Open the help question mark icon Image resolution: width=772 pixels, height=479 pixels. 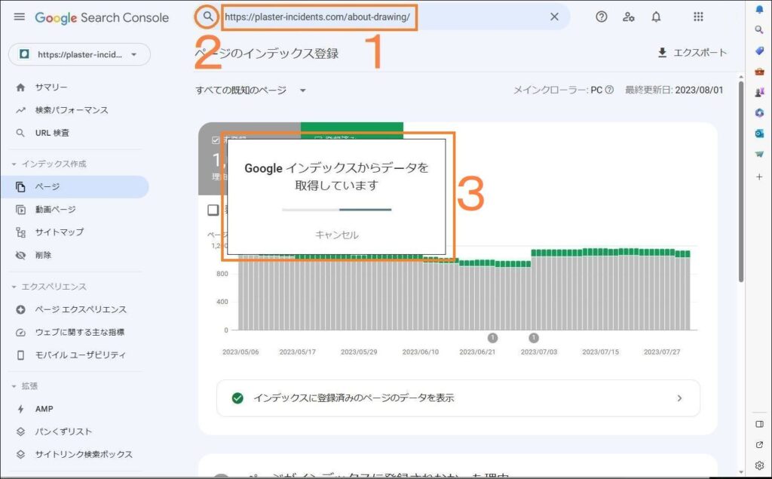601,17
